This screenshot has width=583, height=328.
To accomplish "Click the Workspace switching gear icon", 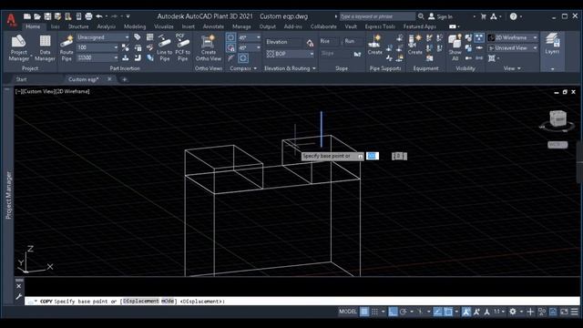I will tap(513, 312).
